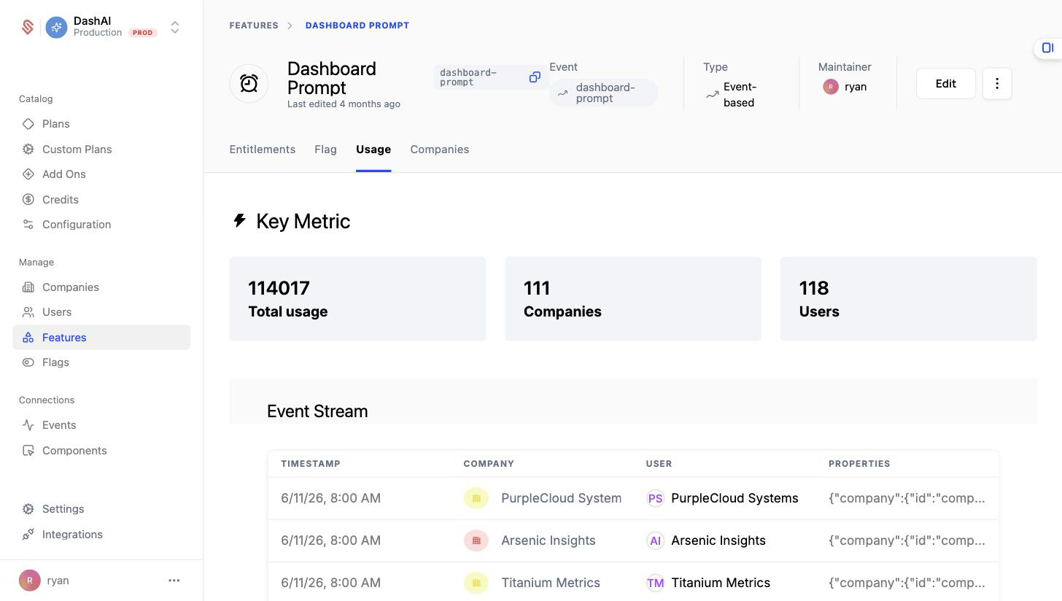Viewport: 1062px width, 601px height.
Task: Open Arsenic Insights company in event row
Action: coord(530,541)
